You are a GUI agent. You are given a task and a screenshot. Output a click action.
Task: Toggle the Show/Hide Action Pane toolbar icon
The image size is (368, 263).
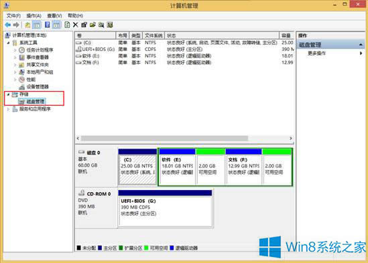(56, 25)
